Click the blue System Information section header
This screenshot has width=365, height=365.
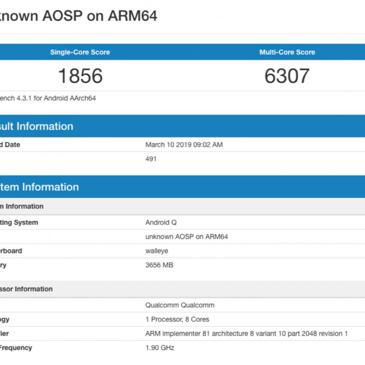pos(39,187)
